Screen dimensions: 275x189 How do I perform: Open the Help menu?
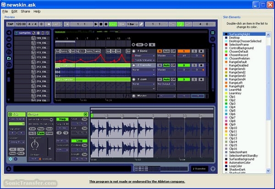(x=37, y=11)
